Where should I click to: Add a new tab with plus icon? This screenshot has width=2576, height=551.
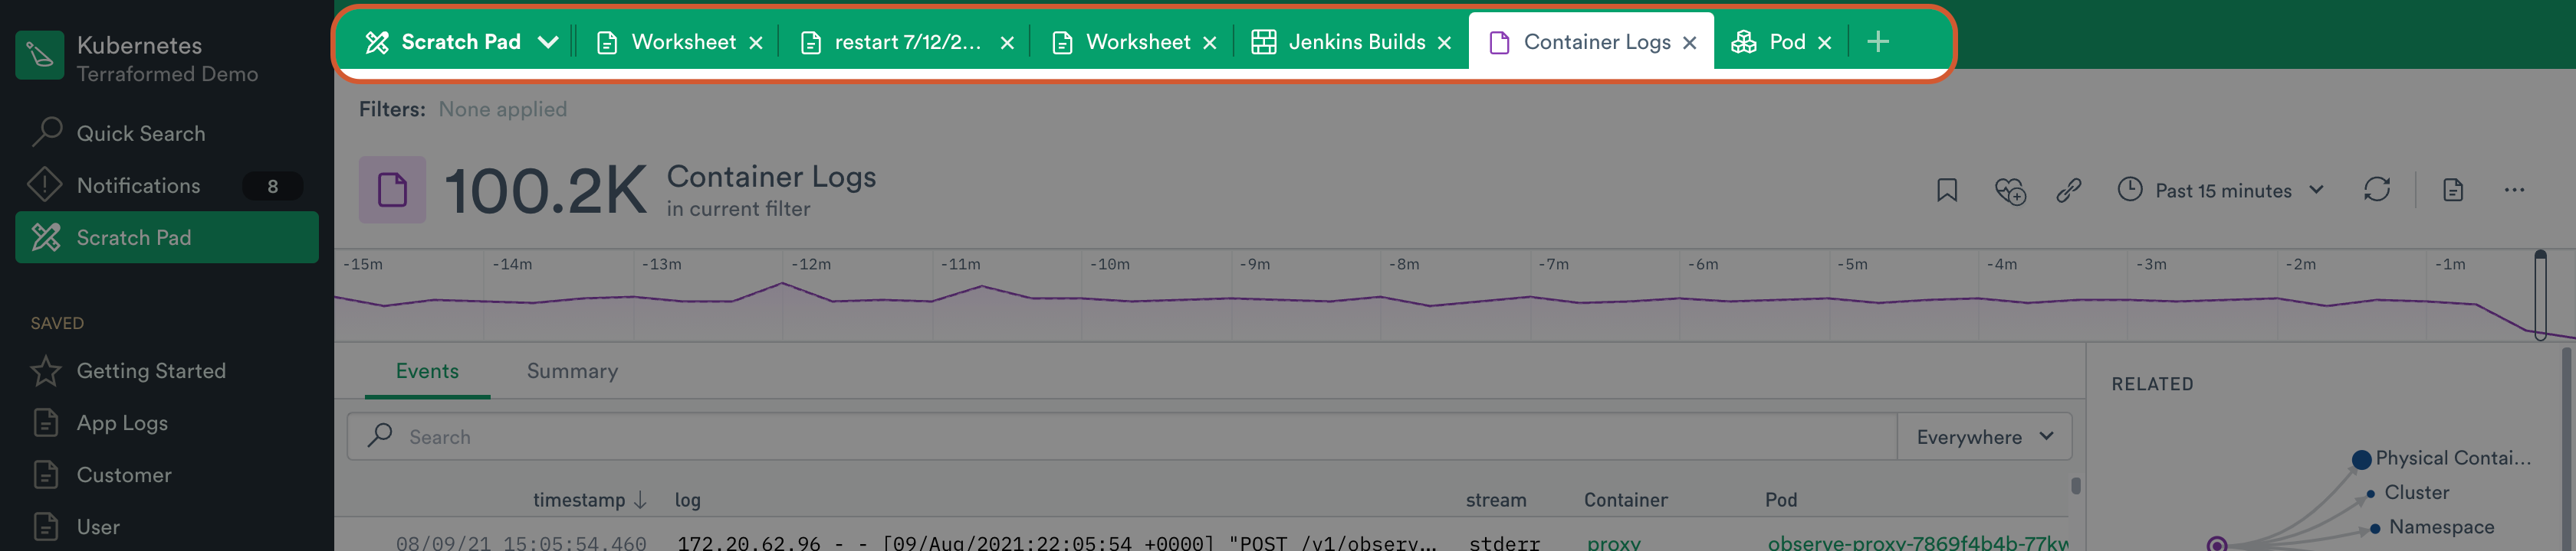click(1878, 42)
